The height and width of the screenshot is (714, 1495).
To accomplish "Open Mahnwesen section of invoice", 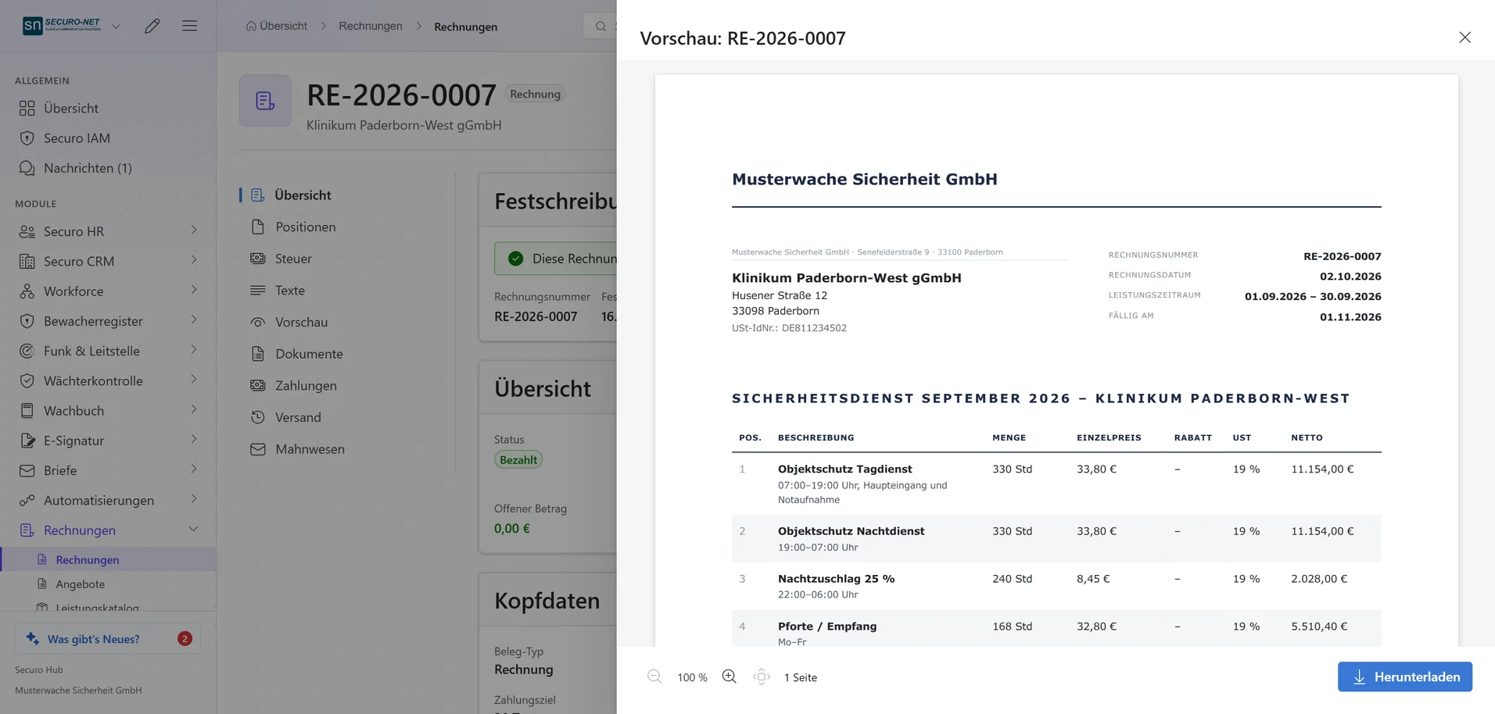I will click(x=310, y=449).
